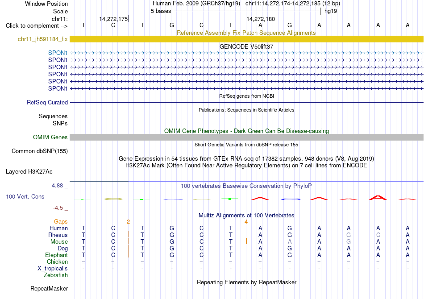Image resolution: width=424 pixels, height=299 pixels.
Task: Click the light blue SPON1 transcript label
Action: click(58, 53)
